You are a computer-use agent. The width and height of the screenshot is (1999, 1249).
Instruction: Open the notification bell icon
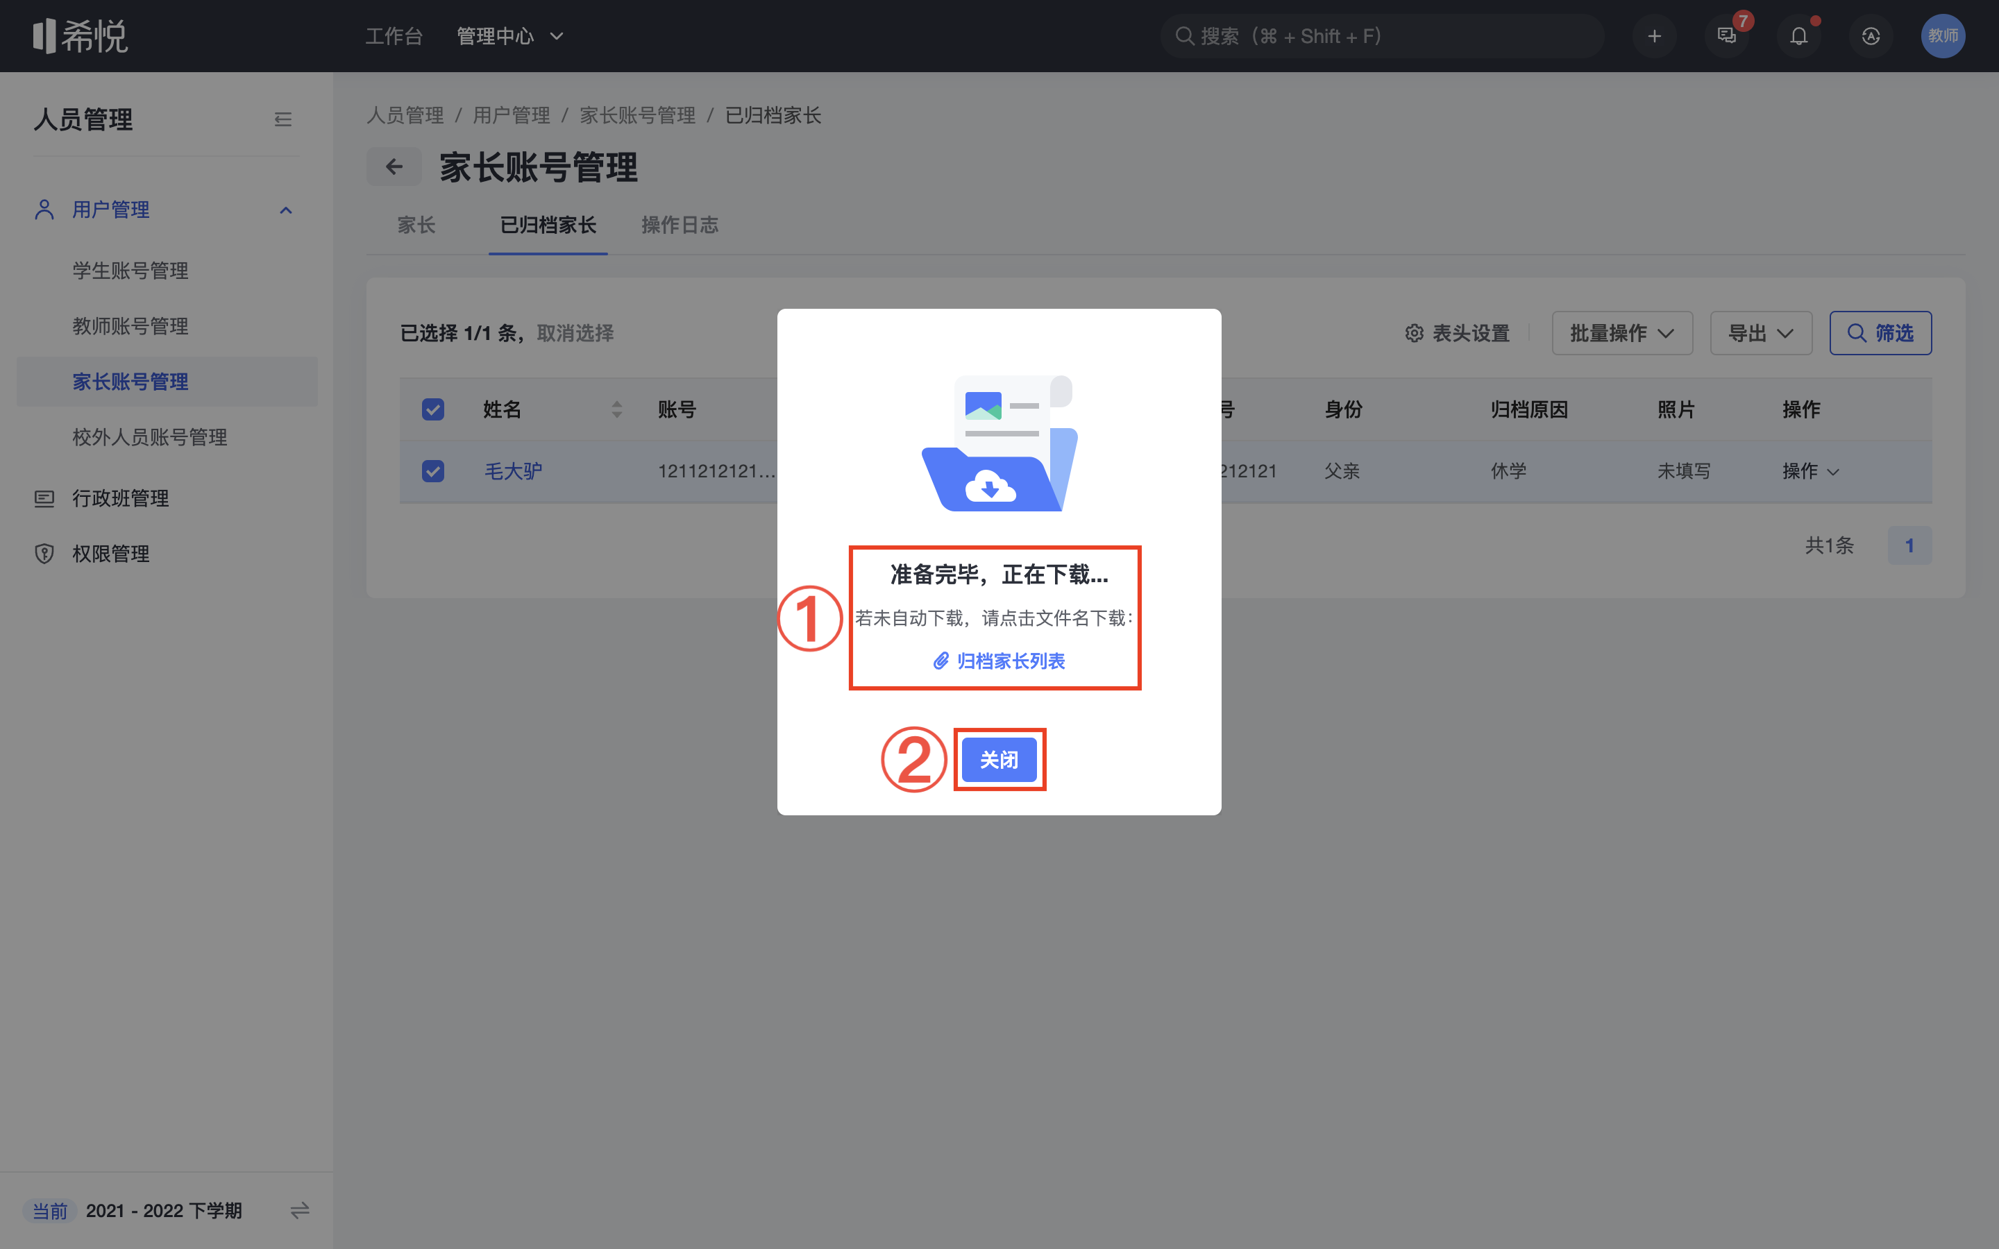click(x=1798, y=36)
